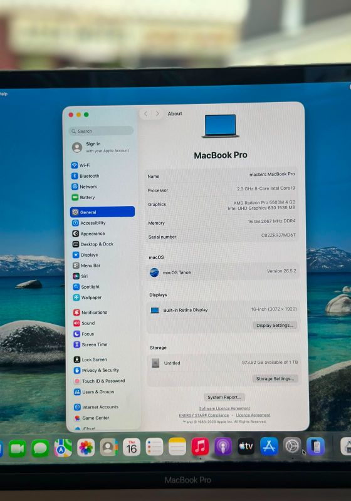Go back with the left chevron
Screen dimensions: 351x501
(146, 114)
